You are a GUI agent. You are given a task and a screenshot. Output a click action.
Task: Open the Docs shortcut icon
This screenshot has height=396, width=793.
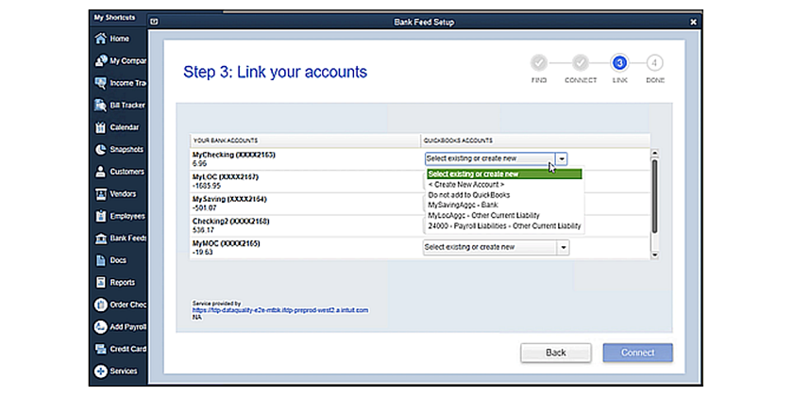(100, 260)
